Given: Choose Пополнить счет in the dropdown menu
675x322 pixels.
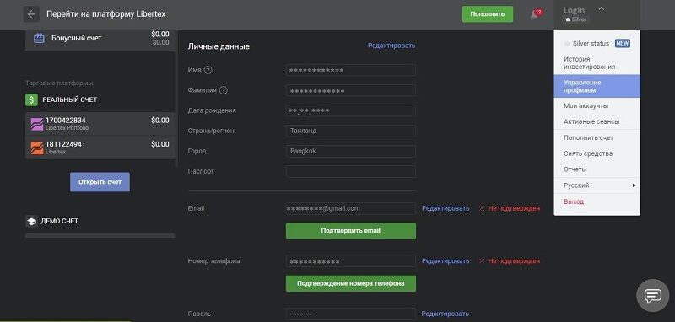Looking at the screenshot, I should [x=597, y=138].
